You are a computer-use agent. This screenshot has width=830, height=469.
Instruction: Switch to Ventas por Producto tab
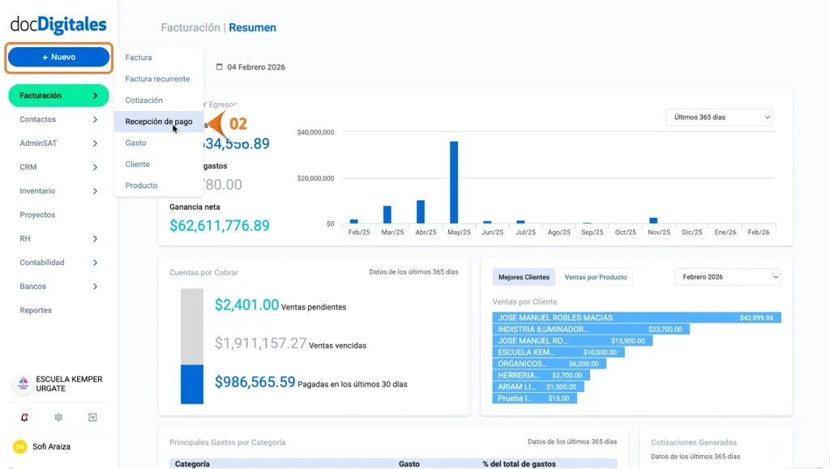[596, 277]
